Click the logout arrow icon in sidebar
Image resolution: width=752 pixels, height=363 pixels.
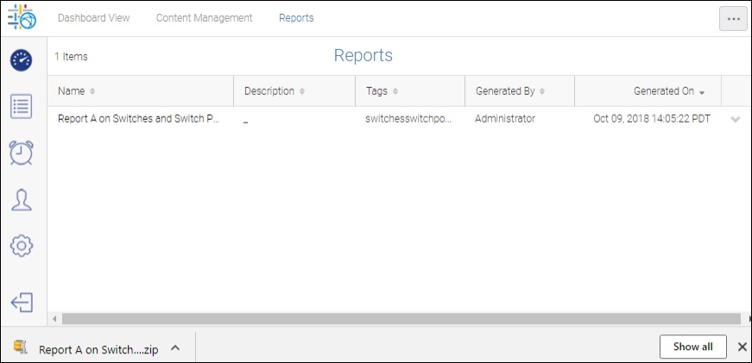pos(22,302)
